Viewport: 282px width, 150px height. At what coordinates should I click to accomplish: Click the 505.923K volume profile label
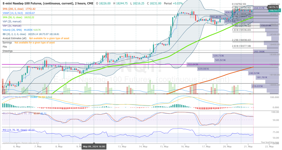(x=220, y=60)
